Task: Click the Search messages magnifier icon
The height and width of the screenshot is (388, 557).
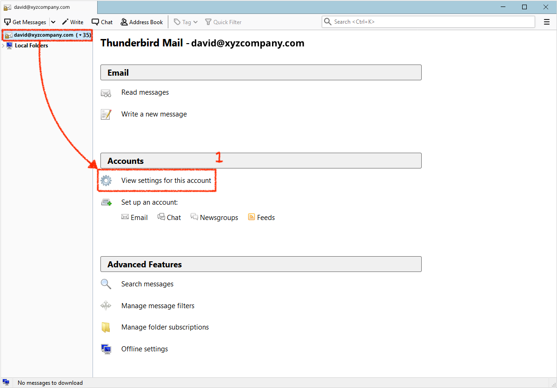Action: [106, 284]
